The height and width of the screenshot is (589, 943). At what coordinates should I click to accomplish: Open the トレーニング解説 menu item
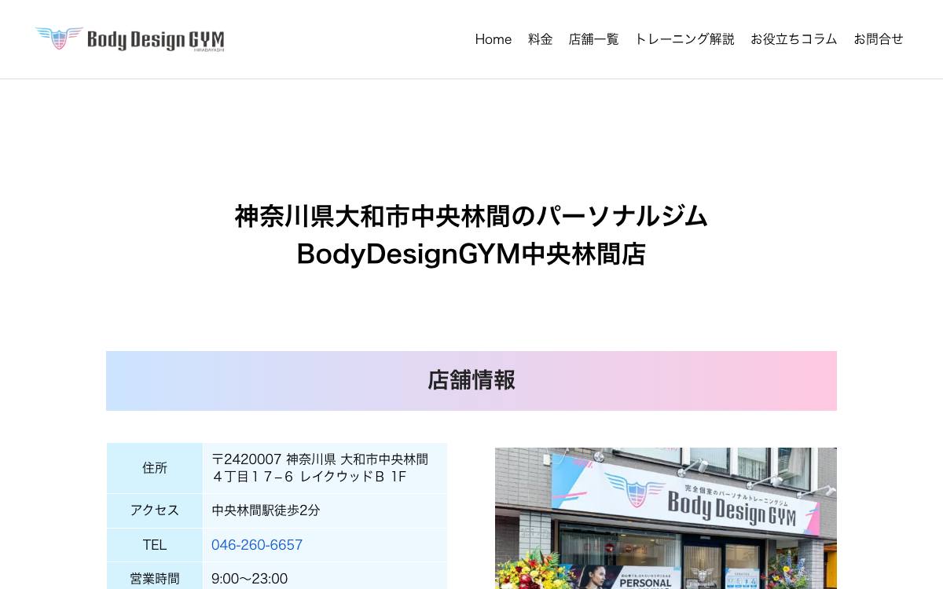point(684,39)
